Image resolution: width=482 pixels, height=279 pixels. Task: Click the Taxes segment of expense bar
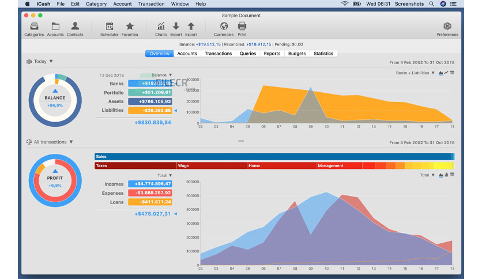135,165
